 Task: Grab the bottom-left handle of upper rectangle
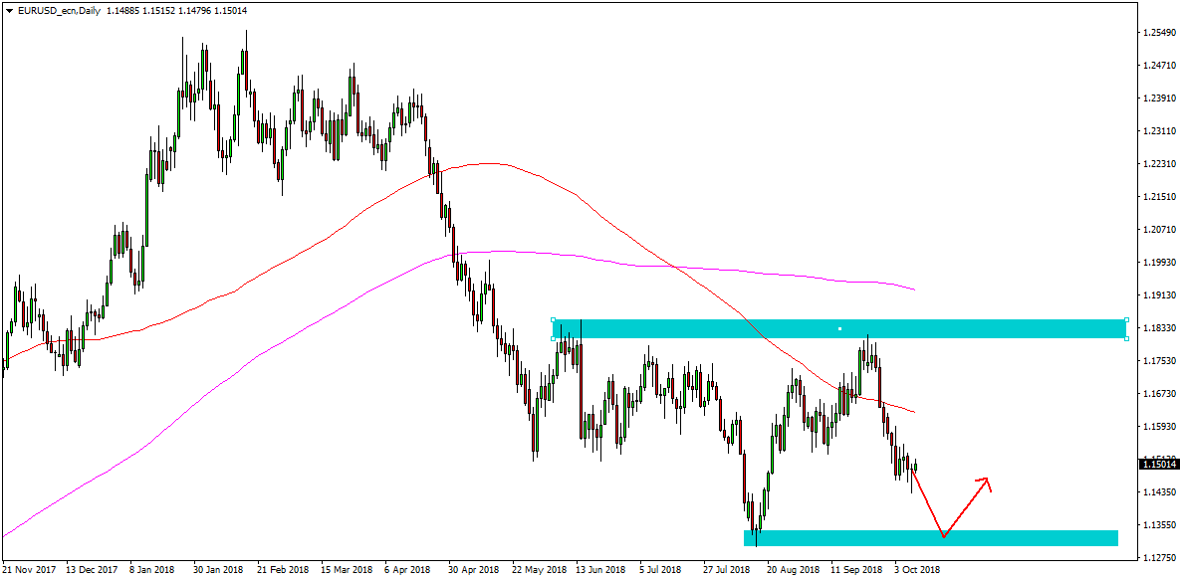[553, 338]
